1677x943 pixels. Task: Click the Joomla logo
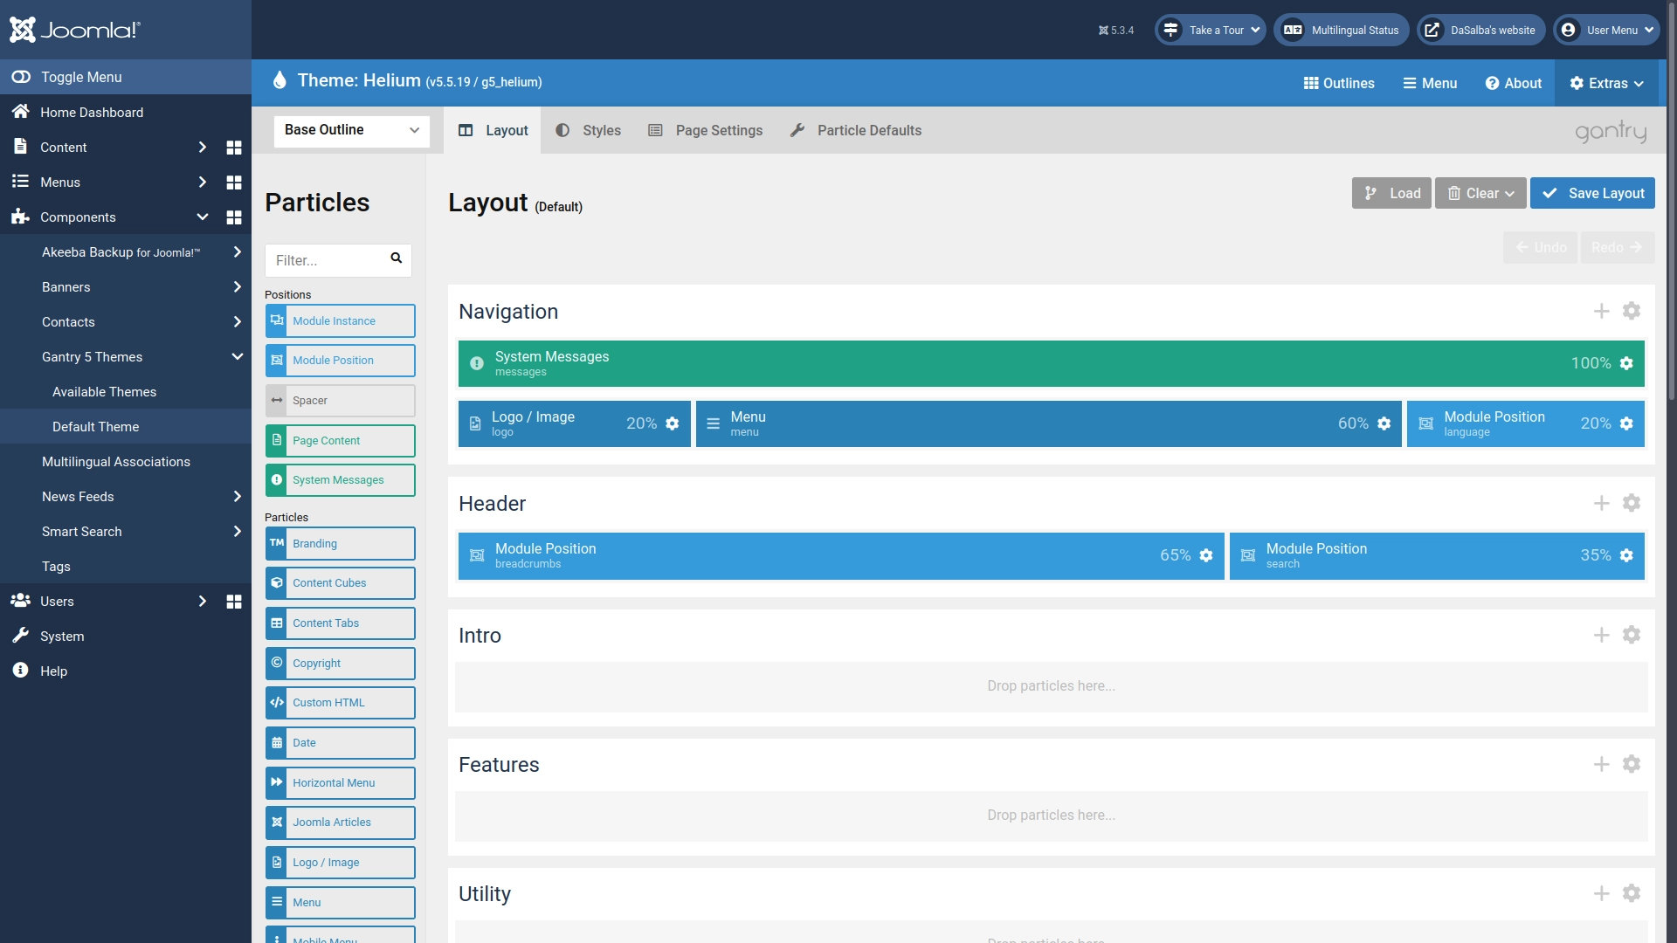(x=74, y=29)
